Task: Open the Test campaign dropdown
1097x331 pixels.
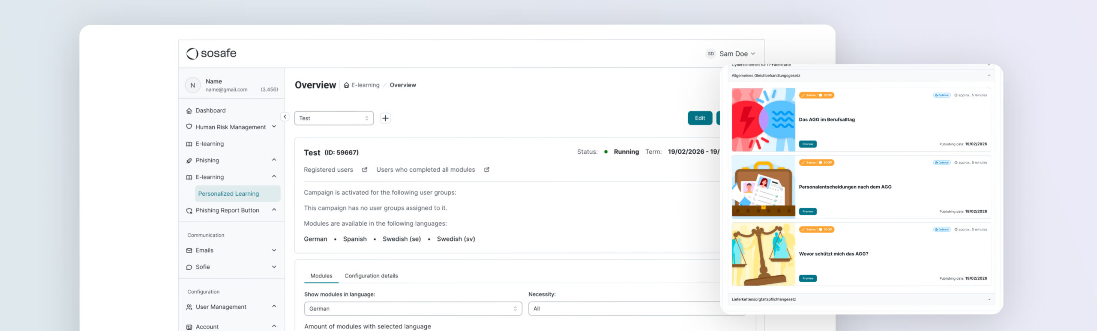Action: (x=333, y=118)
